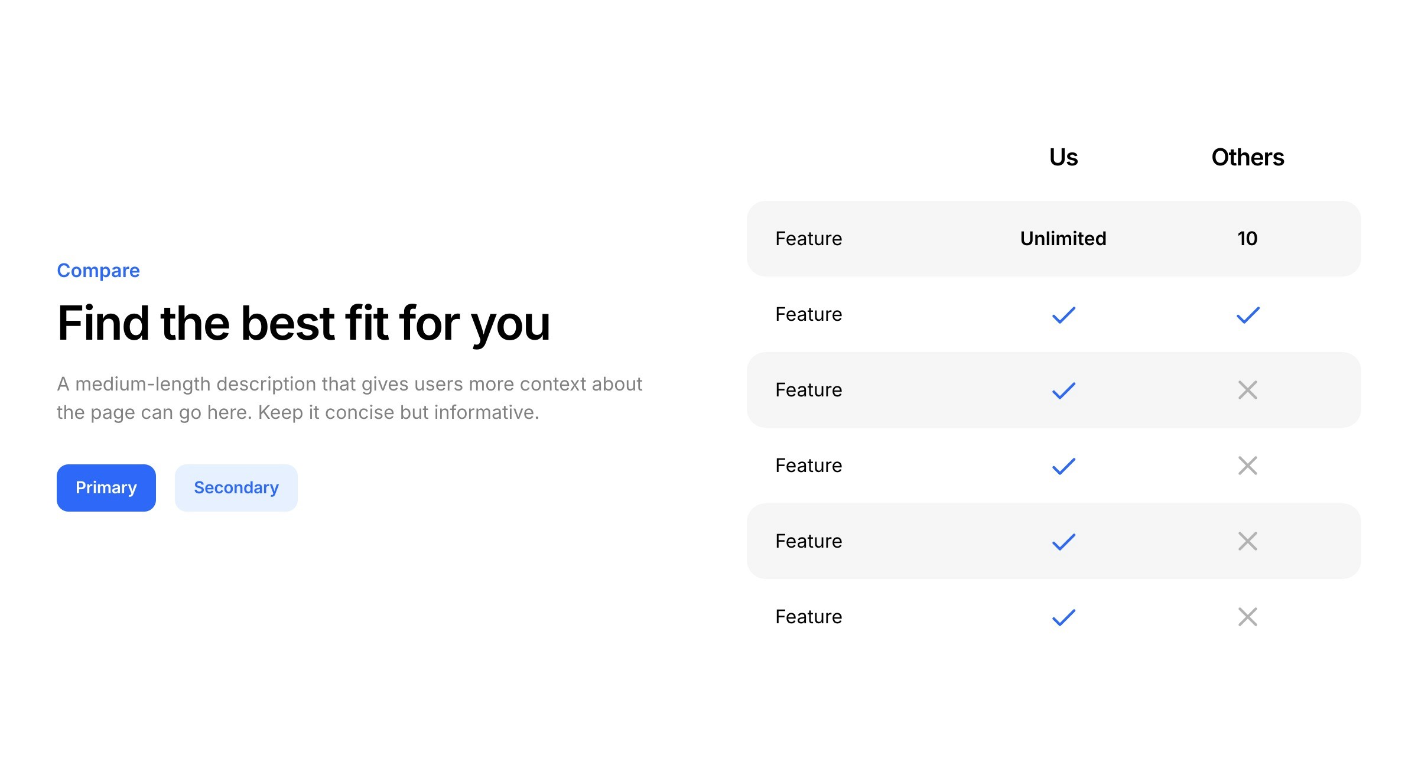Screen dimensions: 1418x768
Task: Click the medium-length description paragraph
Action: click(349, 398)
